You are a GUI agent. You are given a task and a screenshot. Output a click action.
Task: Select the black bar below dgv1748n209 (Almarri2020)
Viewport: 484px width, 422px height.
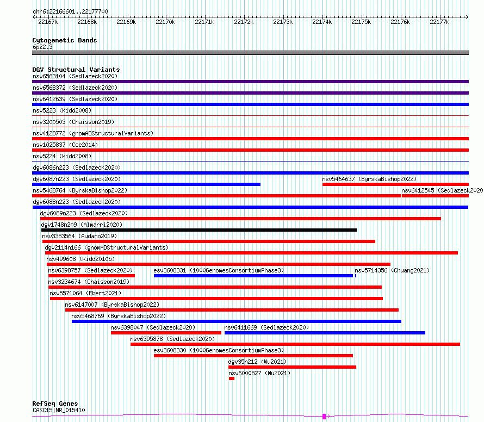[199, 230]
